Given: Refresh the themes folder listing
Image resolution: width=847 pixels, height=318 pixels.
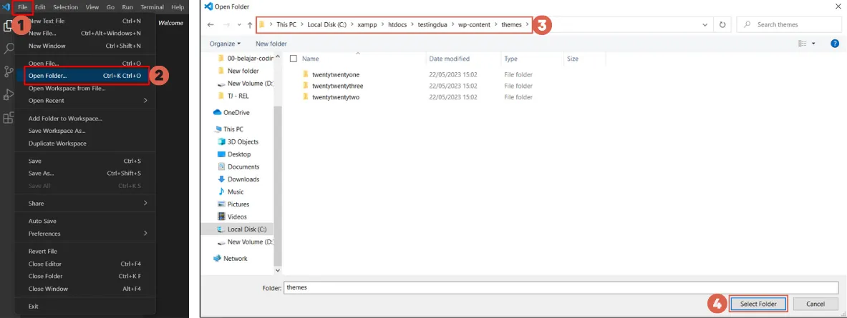Looking at the screenshot, I should click(x=722, y=25).
